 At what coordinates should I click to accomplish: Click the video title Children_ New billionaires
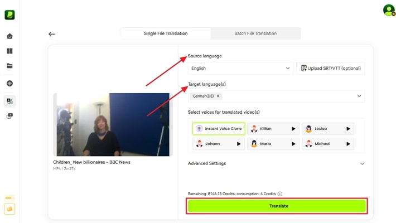(91, 162)
